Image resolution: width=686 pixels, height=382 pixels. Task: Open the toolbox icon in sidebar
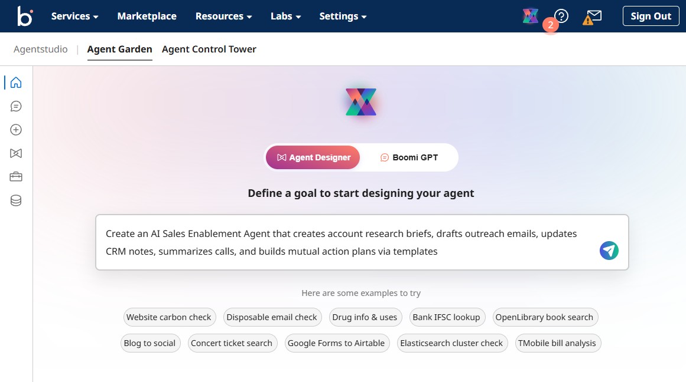point(15,176)
